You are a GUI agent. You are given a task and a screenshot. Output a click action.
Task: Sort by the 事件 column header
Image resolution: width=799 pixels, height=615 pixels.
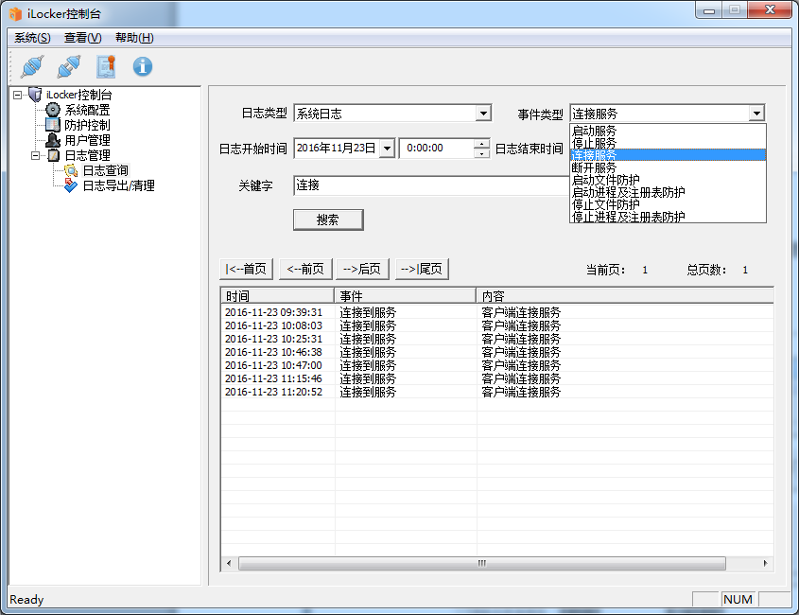click(405, 296)
